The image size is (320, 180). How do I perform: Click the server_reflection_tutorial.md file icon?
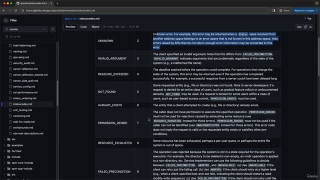coord(10,75)
